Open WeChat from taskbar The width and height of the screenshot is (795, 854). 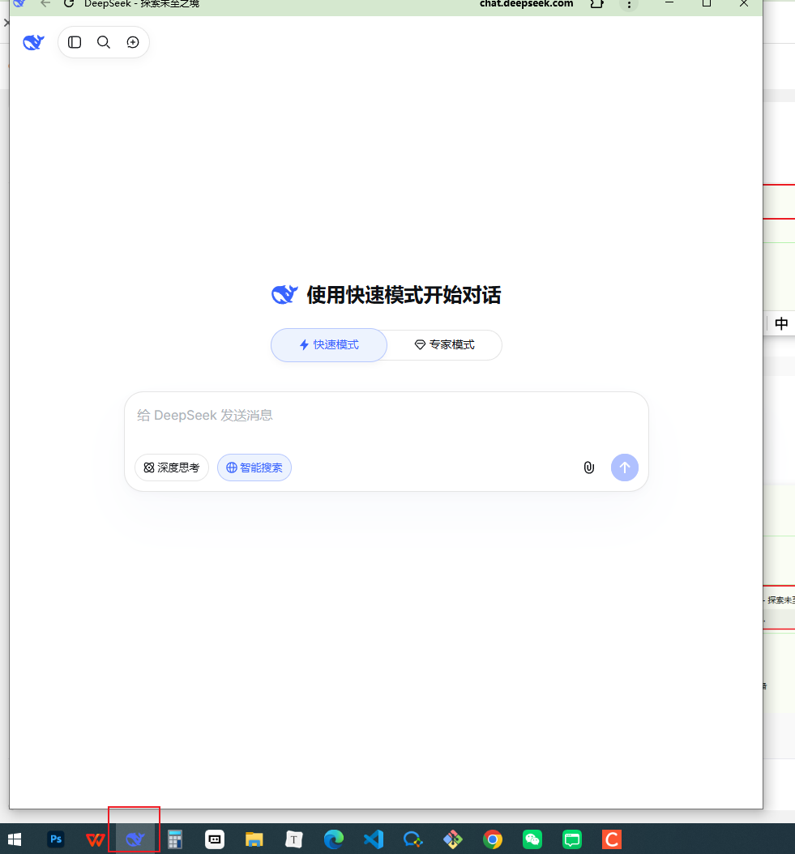point(532,839)
